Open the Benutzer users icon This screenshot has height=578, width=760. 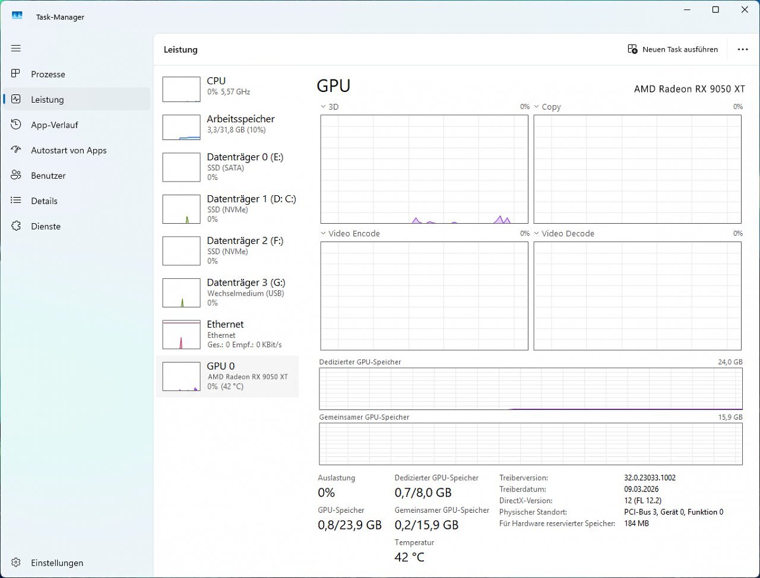16,176
